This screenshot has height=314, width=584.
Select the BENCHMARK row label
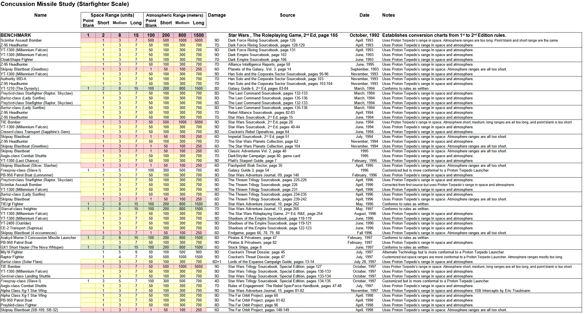pyautogui.click(x=16, y=35)
